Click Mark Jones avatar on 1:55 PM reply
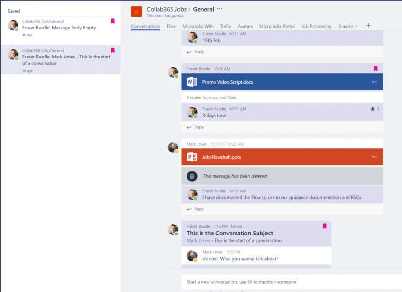 coord(192,256)
